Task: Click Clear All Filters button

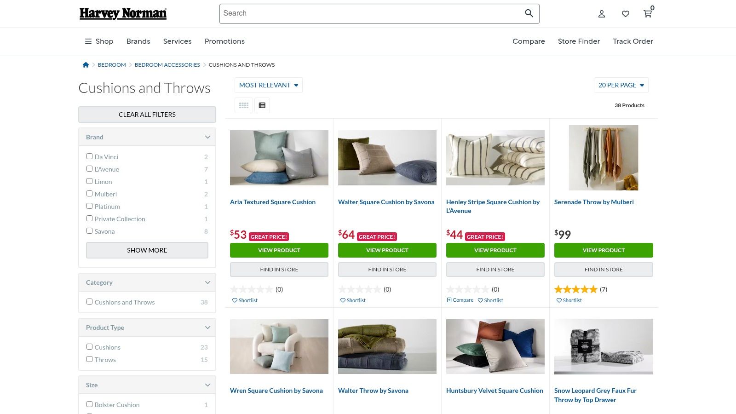Action: click(147, 115)
